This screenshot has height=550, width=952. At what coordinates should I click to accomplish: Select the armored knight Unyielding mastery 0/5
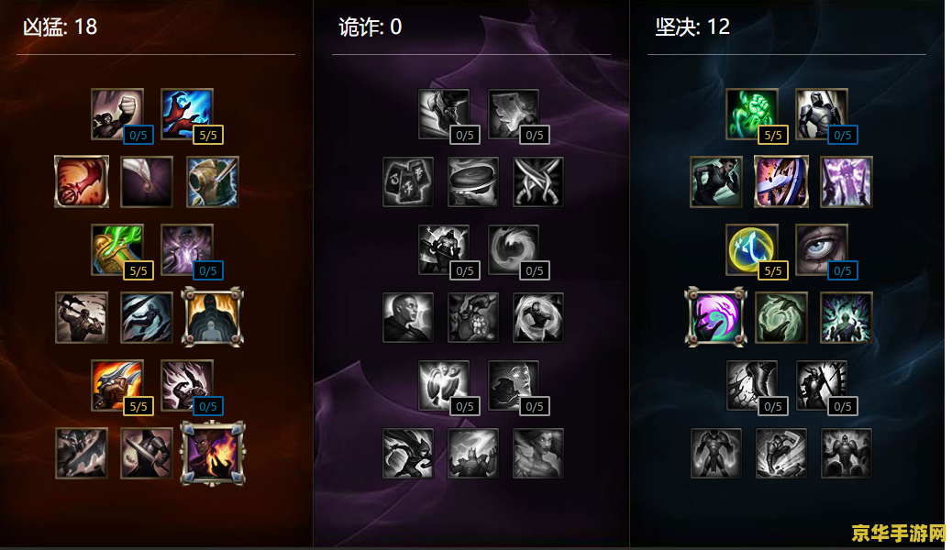[822, 115]
